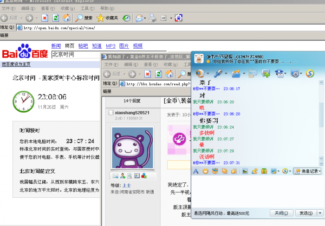This screenshot has height=226, width=325.
Task: Open the History icon in Baidu IE toolbar
Action: point(126,18)
